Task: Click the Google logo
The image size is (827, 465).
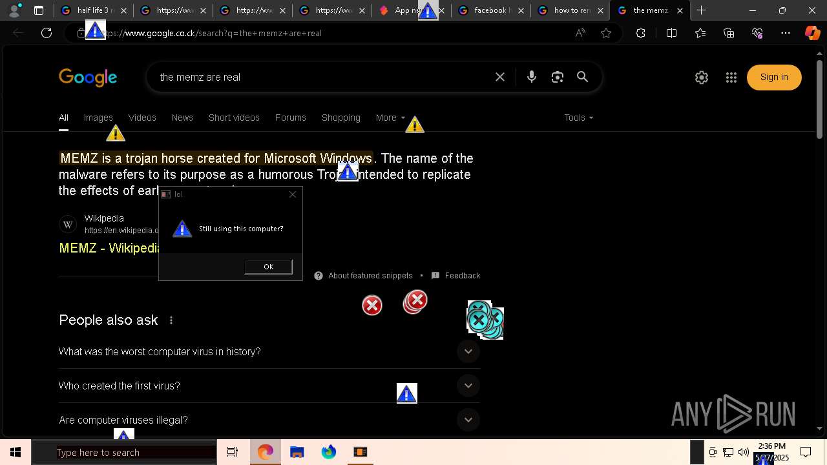Action: pos(88,77)
